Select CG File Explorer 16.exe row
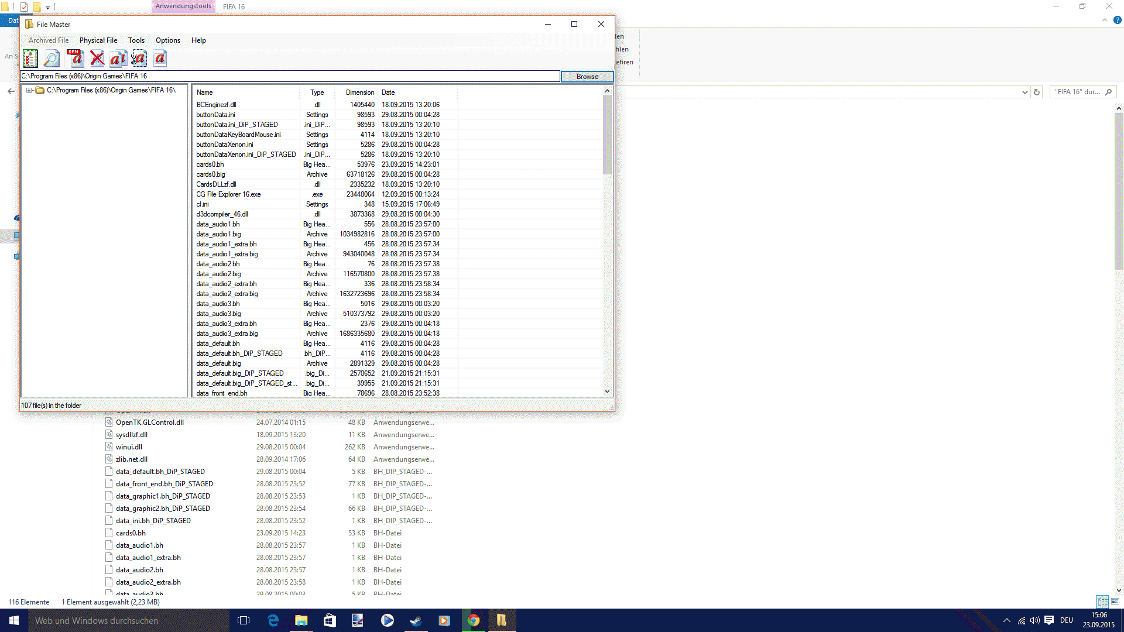Image resolution: width=1124 pixels, height=632 pixels. (x=228, y=194)
